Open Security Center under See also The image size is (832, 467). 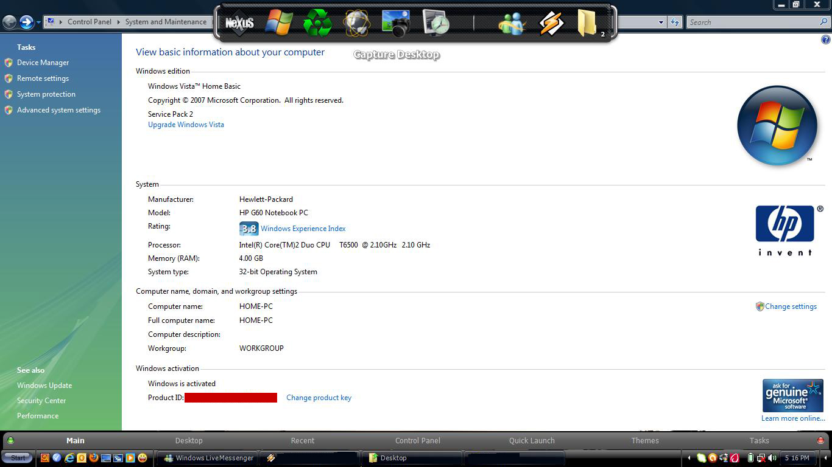coord(41,401)
